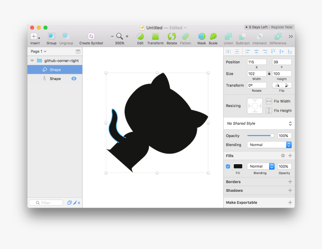Image resolution: width=322 pixels, height=249 pixels.
Task: Click the X position field
Action: click(x=257, y=62)
